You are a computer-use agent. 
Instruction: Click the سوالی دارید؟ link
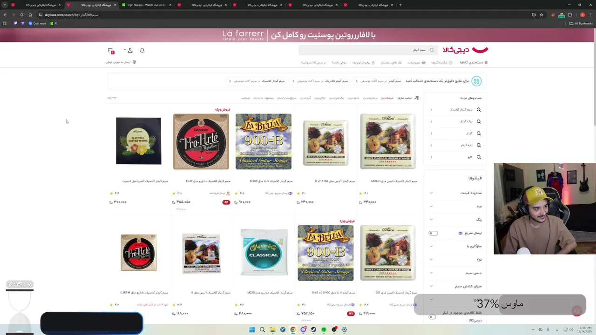pyautogui.click(x=339, y=62)
